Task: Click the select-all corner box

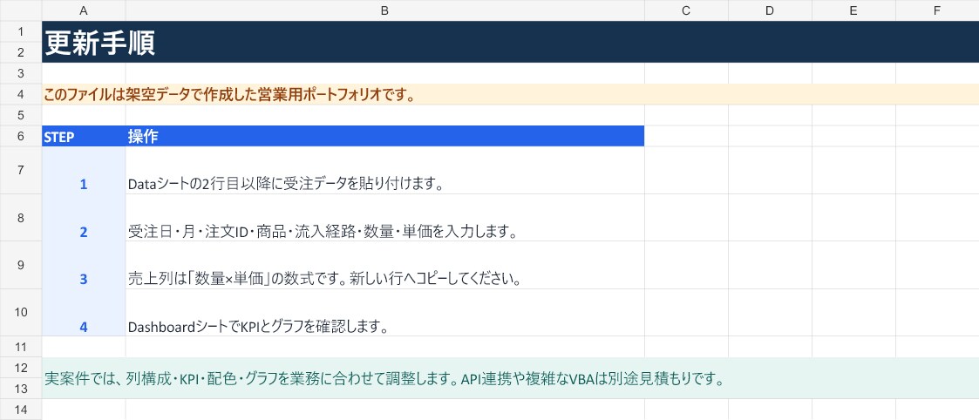Action: tap(21, 10)
